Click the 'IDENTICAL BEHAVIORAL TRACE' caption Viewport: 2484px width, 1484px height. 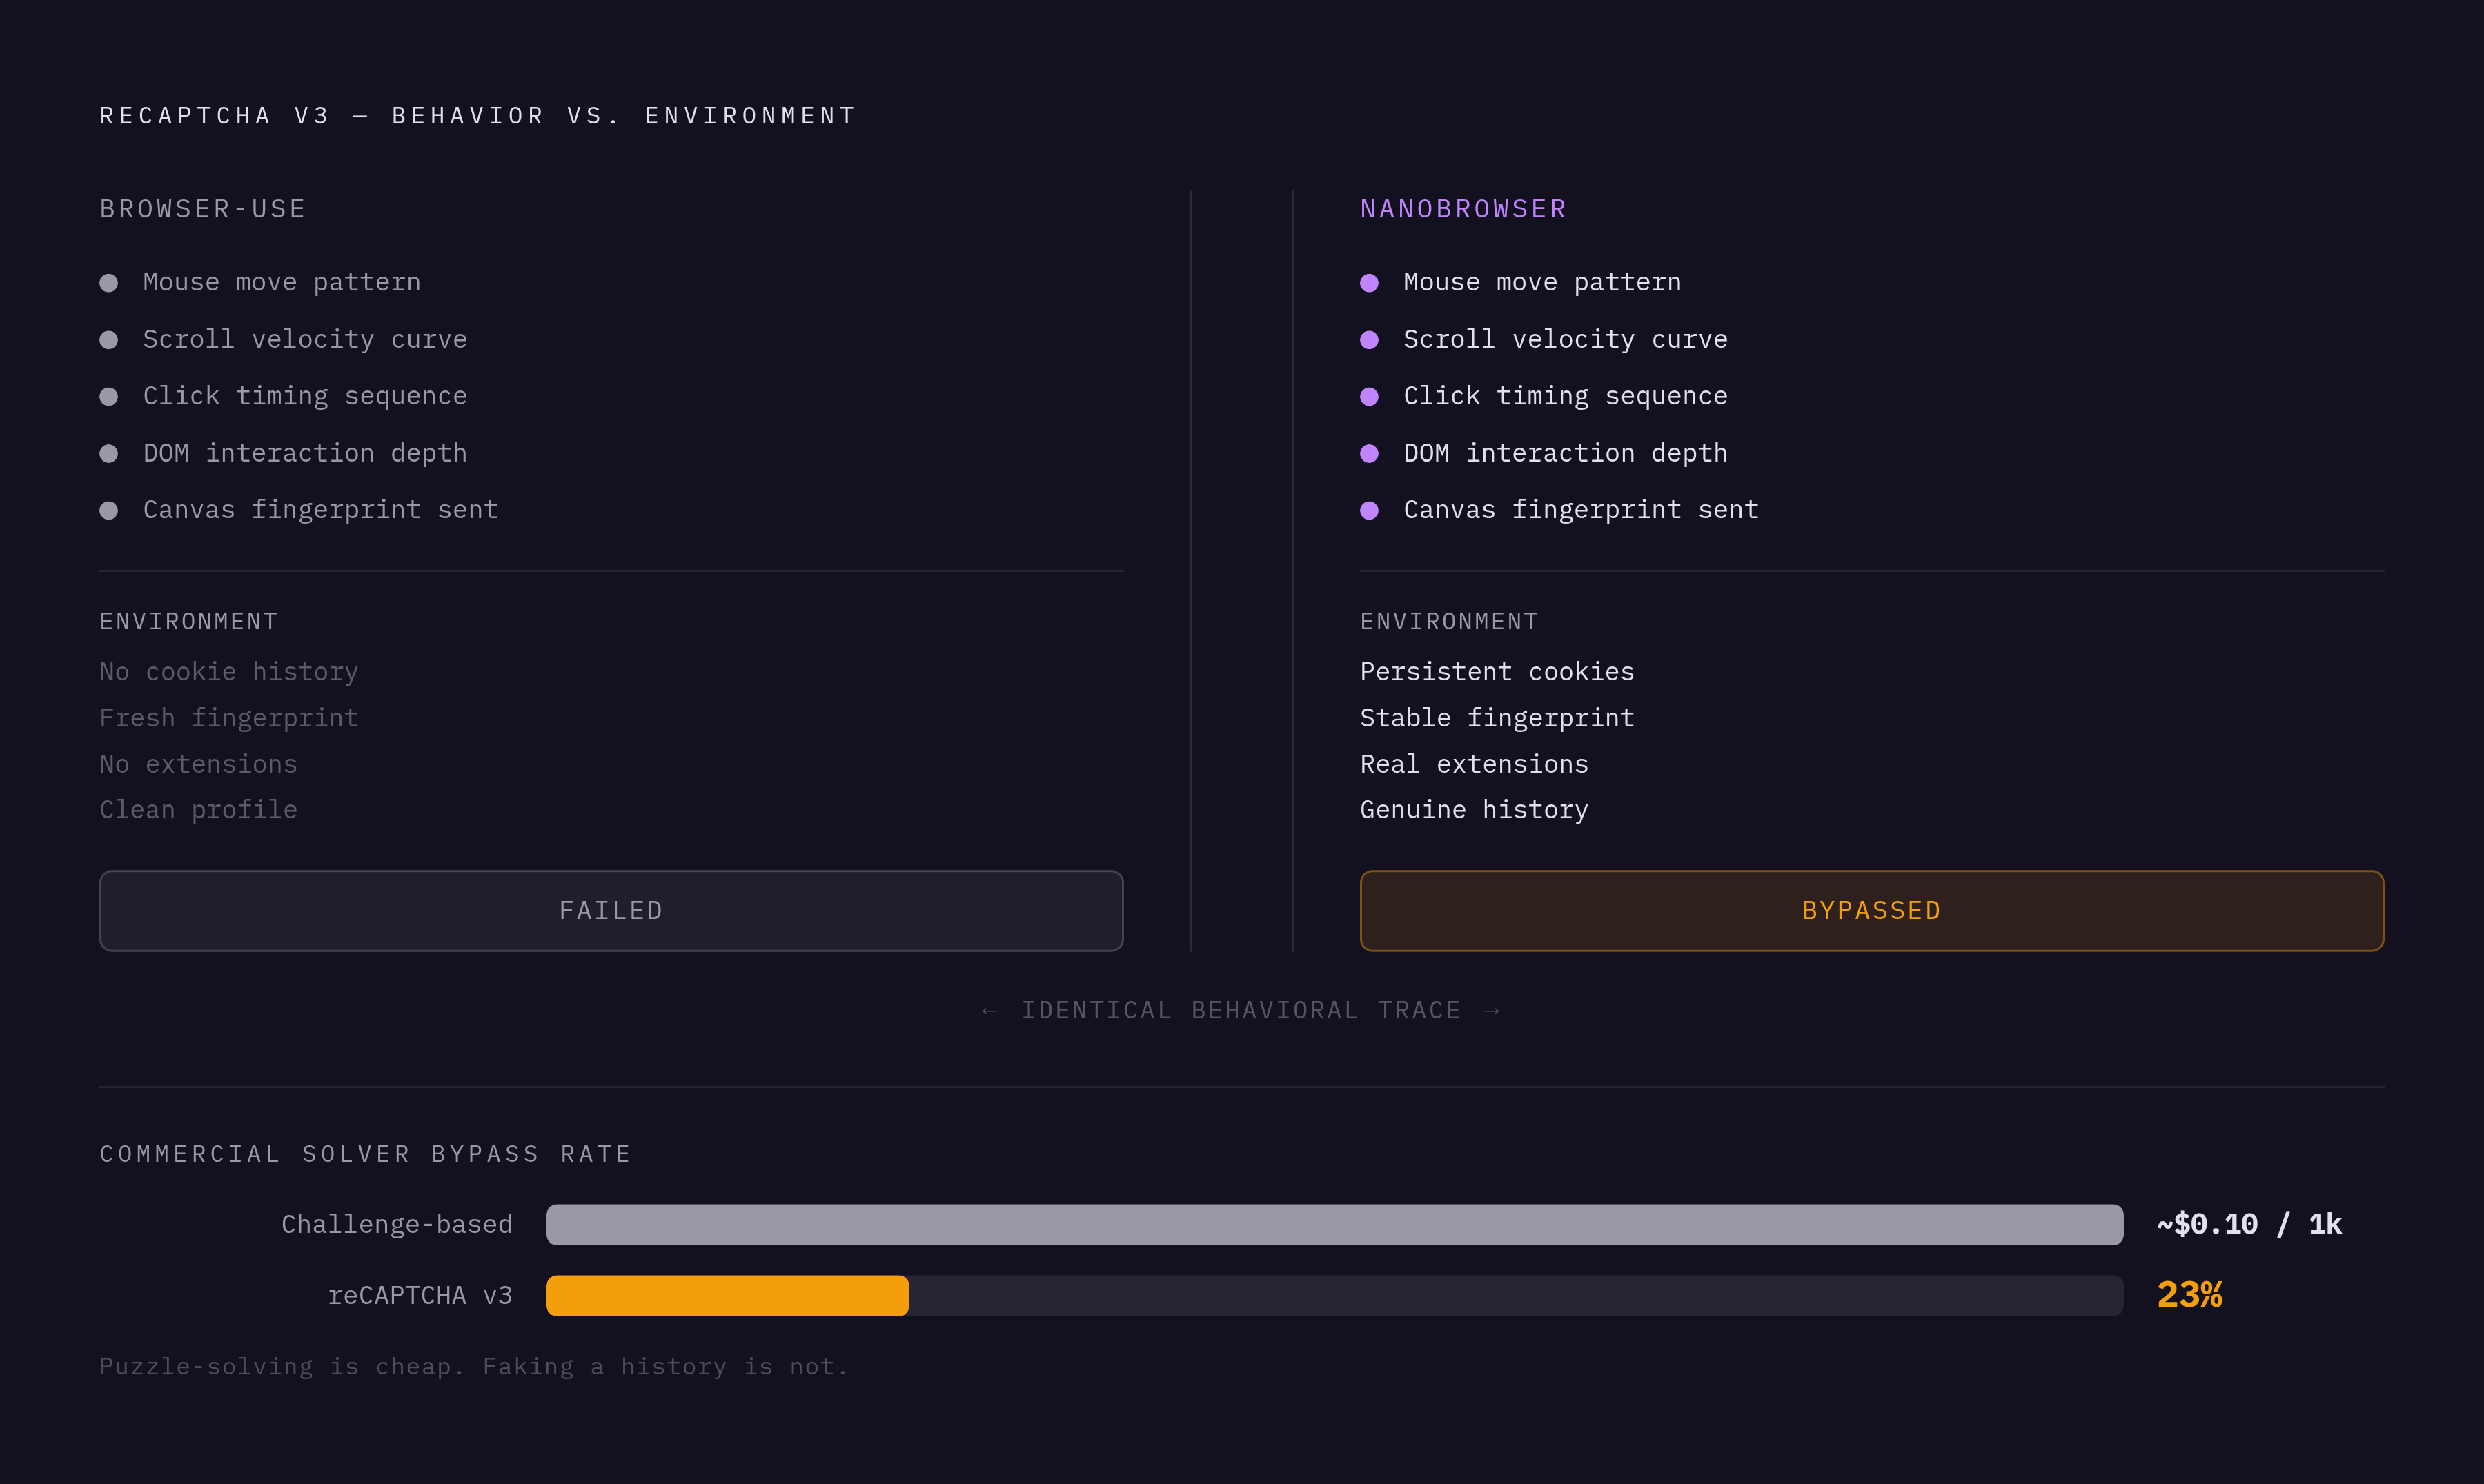(1241, 1011)
